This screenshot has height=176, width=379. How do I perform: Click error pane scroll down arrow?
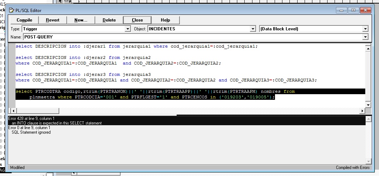tap(368, 161)
